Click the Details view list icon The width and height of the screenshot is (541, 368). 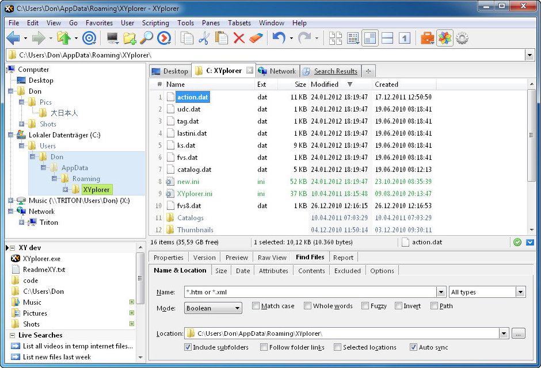[353, 38]
